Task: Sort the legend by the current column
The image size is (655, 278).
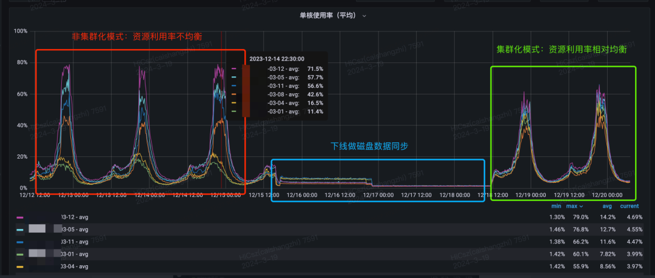Action: click(629, 206)
